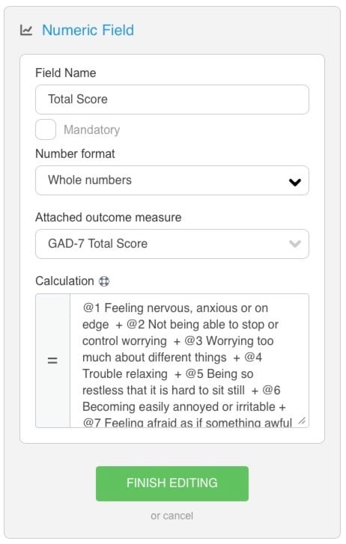Open the Number format dropdown
The height and width of the screenshot is (544, 346).
[x=172, y=180]
